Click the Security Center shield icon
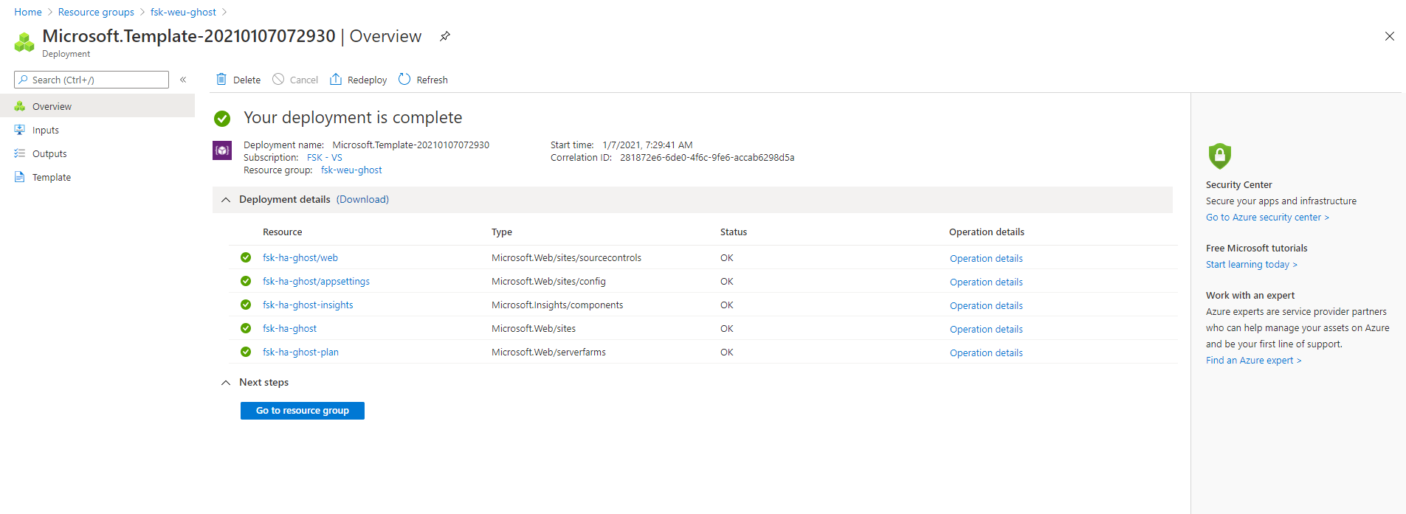This screenshot has width=1406, height=514. pos(1219,156)
